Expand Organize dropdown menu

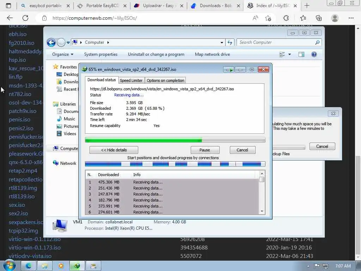coord(63,54)
